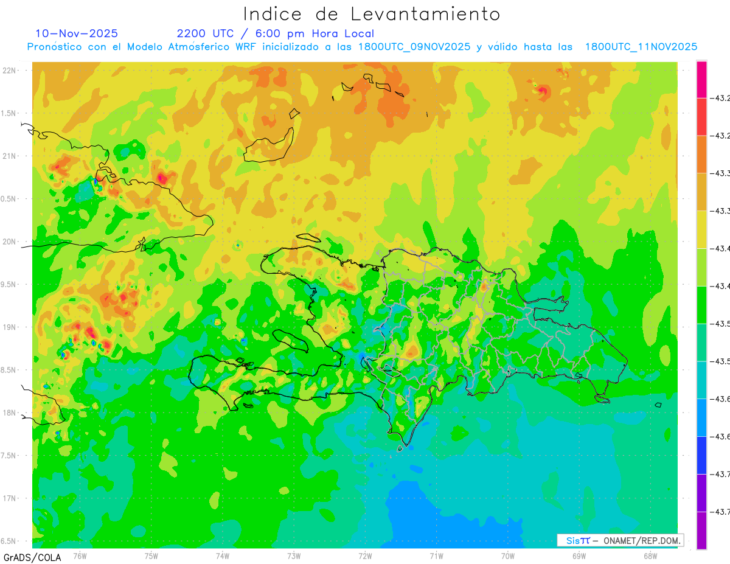Pick the dark blue swatch on the color bar

coord(701,455)
